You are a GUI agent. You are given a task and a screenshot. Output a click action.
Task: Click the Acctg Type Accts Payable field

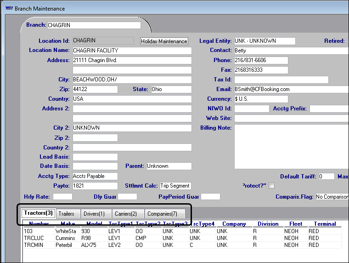95,176
